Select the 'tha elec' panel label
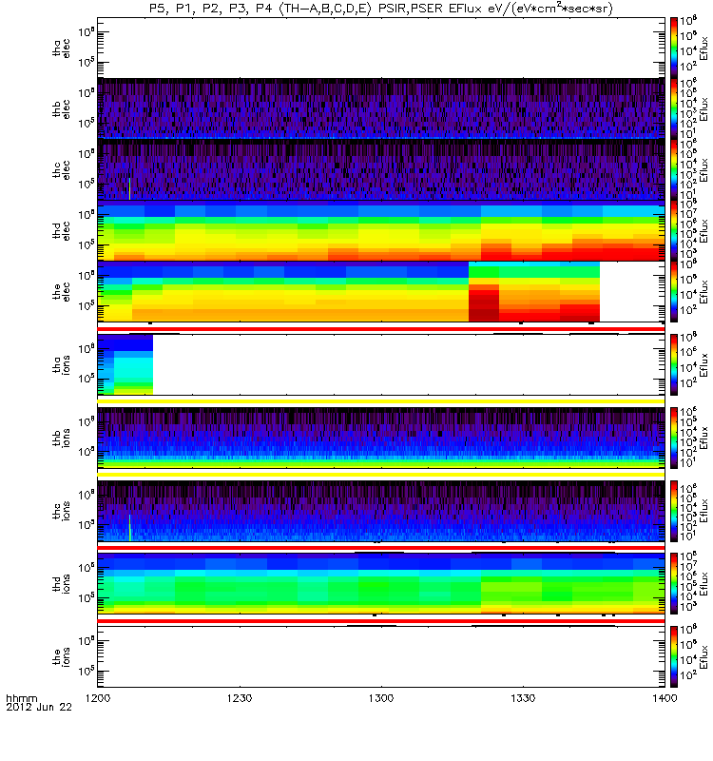 tap(62, 49)
